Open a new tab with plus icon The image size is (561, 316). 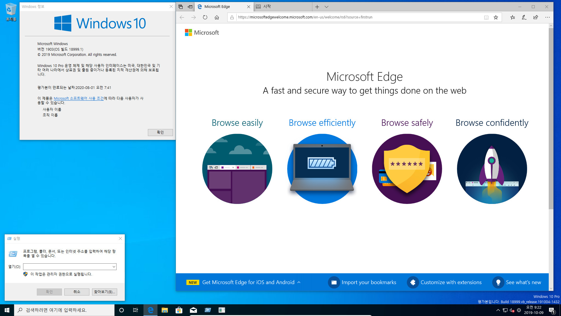coord(317,6)
